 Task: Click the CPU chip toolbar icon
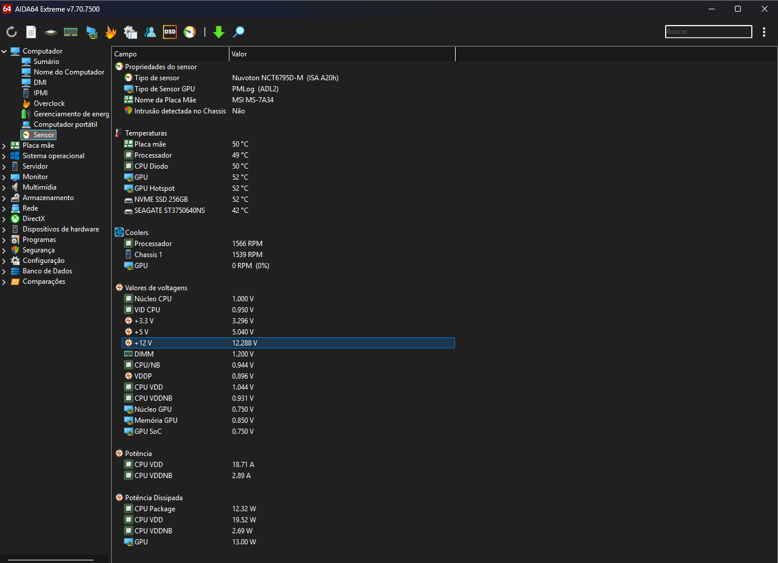coord(51,32)
